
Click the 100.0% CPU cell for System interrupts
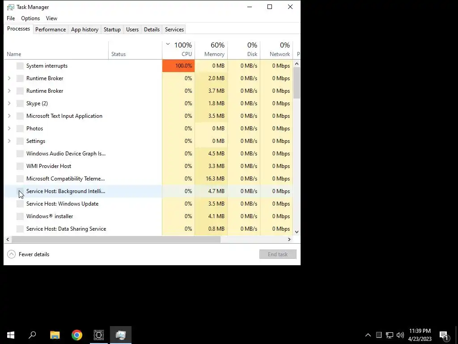178,66
